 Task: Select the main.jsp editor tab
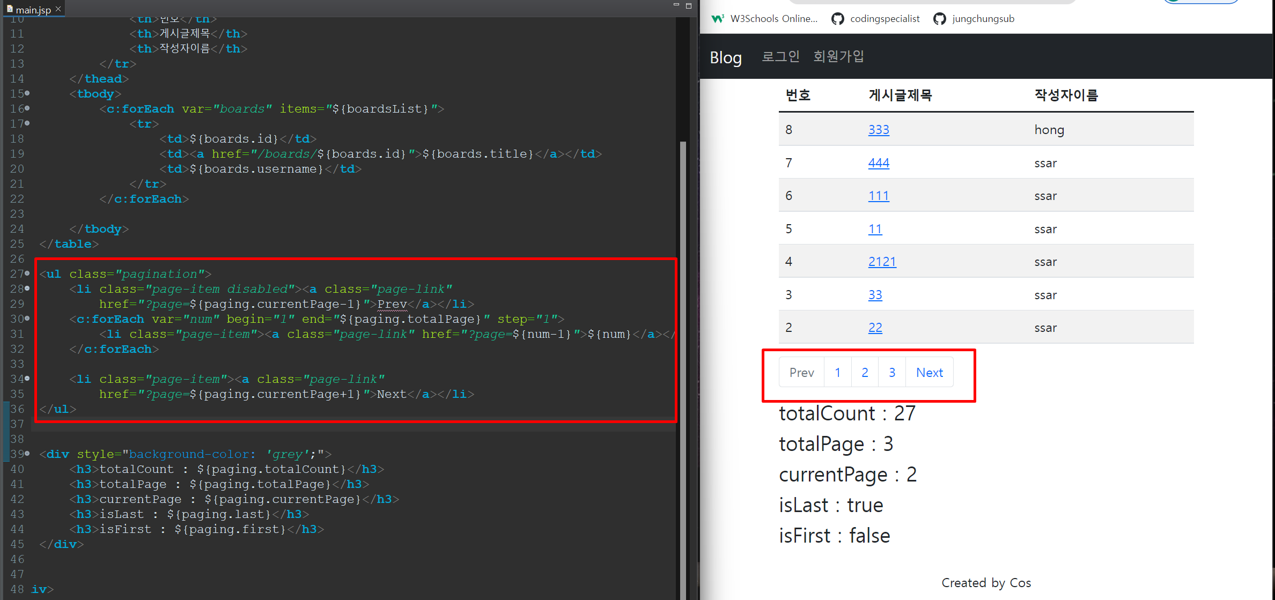(x=33, y=10)
